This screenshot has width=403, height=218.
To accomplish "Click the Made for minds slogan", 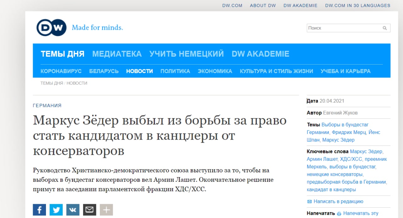I will click(x=97, y=28).
